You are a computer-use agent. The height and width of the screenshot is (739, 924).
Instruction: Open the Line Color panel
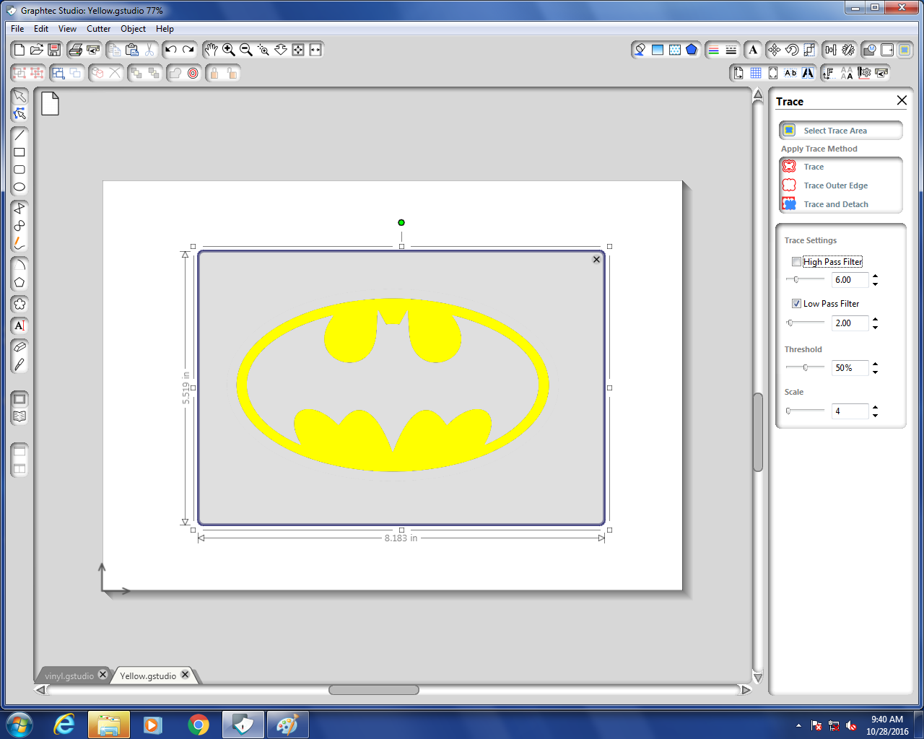click(x=713, y=50)
